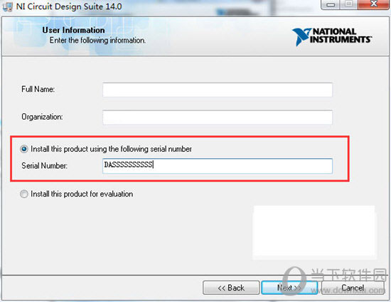Click 'Enter the following information.' text
This screenshot has width=391, height=302.
coord(97,40)
